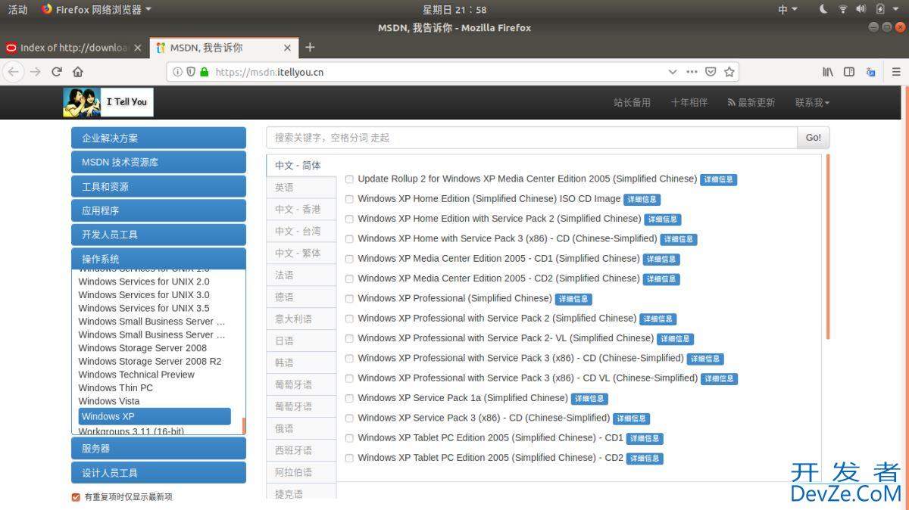
Task: Show site information icon in address bar
Action: pos(177,72)
